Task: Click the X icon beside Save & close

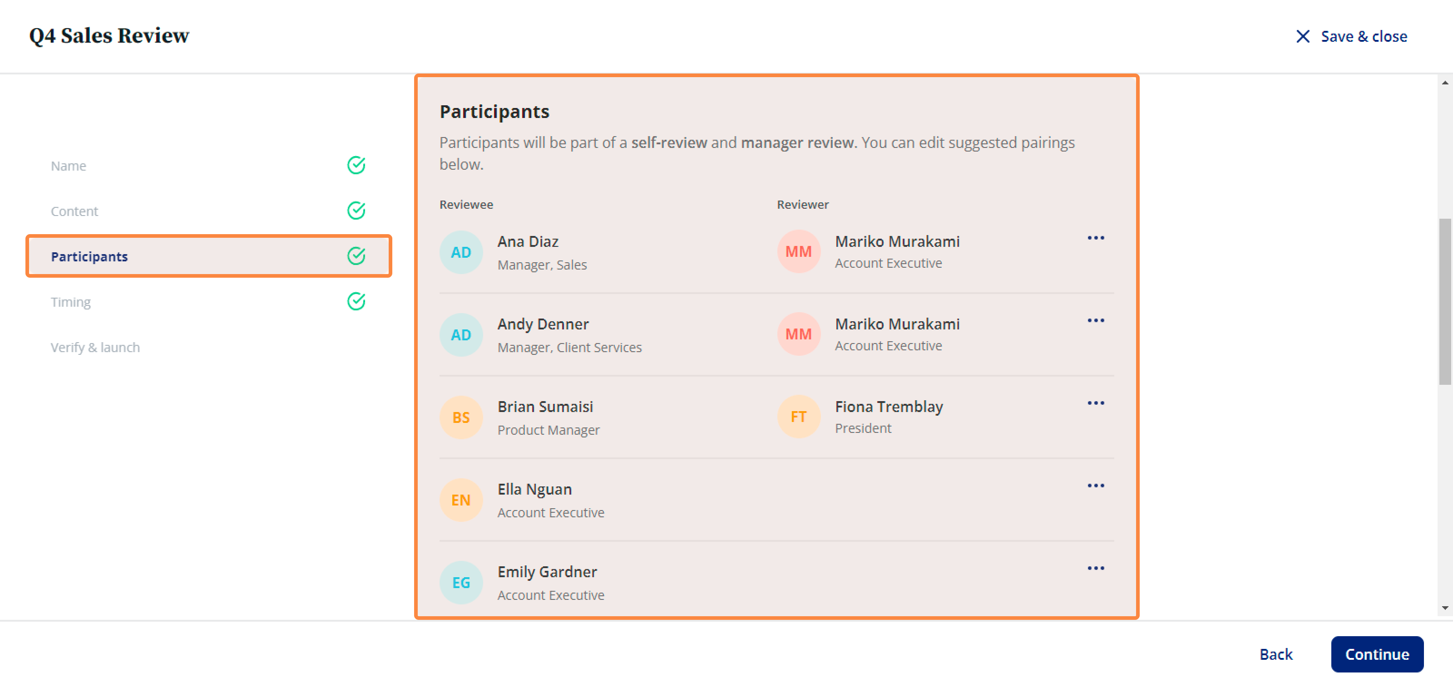Action: point(1302,37)
